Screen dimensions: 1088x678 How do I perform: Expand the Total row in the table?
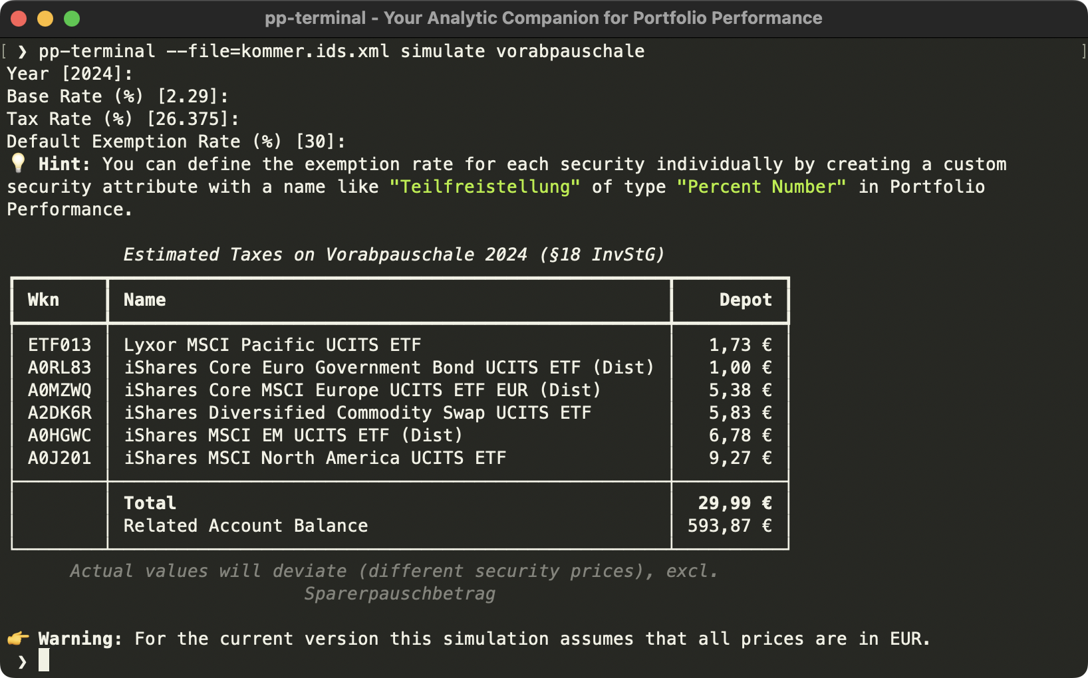[149, 503]
